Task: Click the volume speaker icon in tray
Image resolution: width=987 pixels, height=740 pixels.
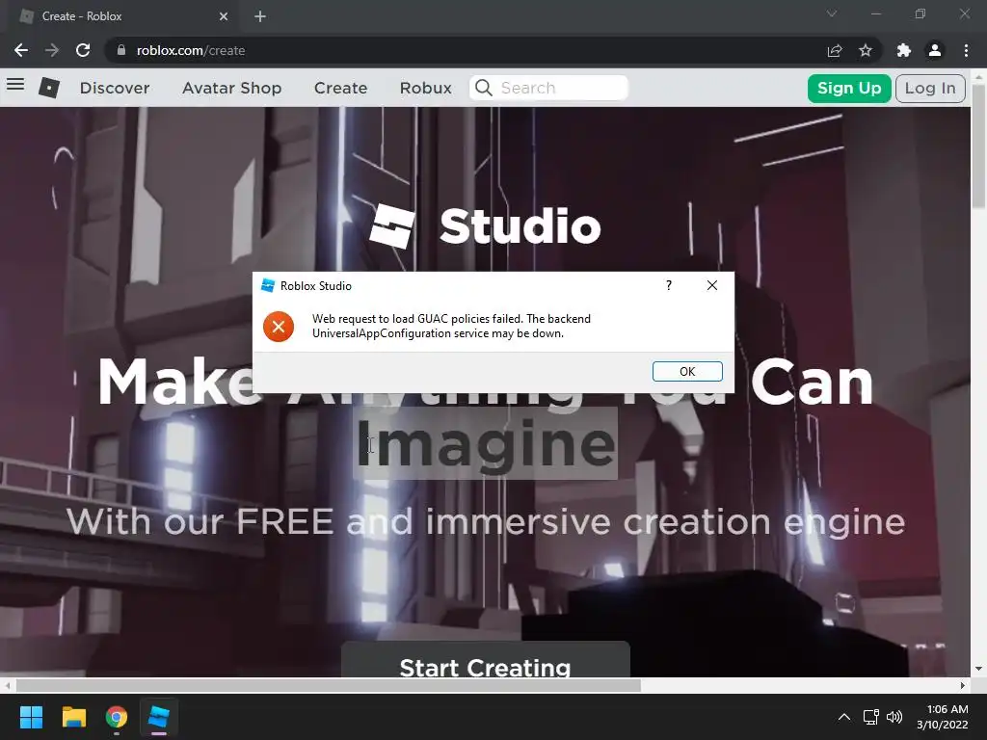Action: tap(894, 717)
